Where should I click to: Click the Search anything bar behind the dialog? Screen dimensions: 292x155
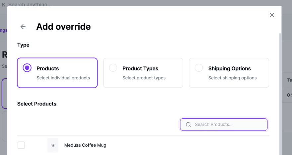pyautogui.click(x=30, y=4)
